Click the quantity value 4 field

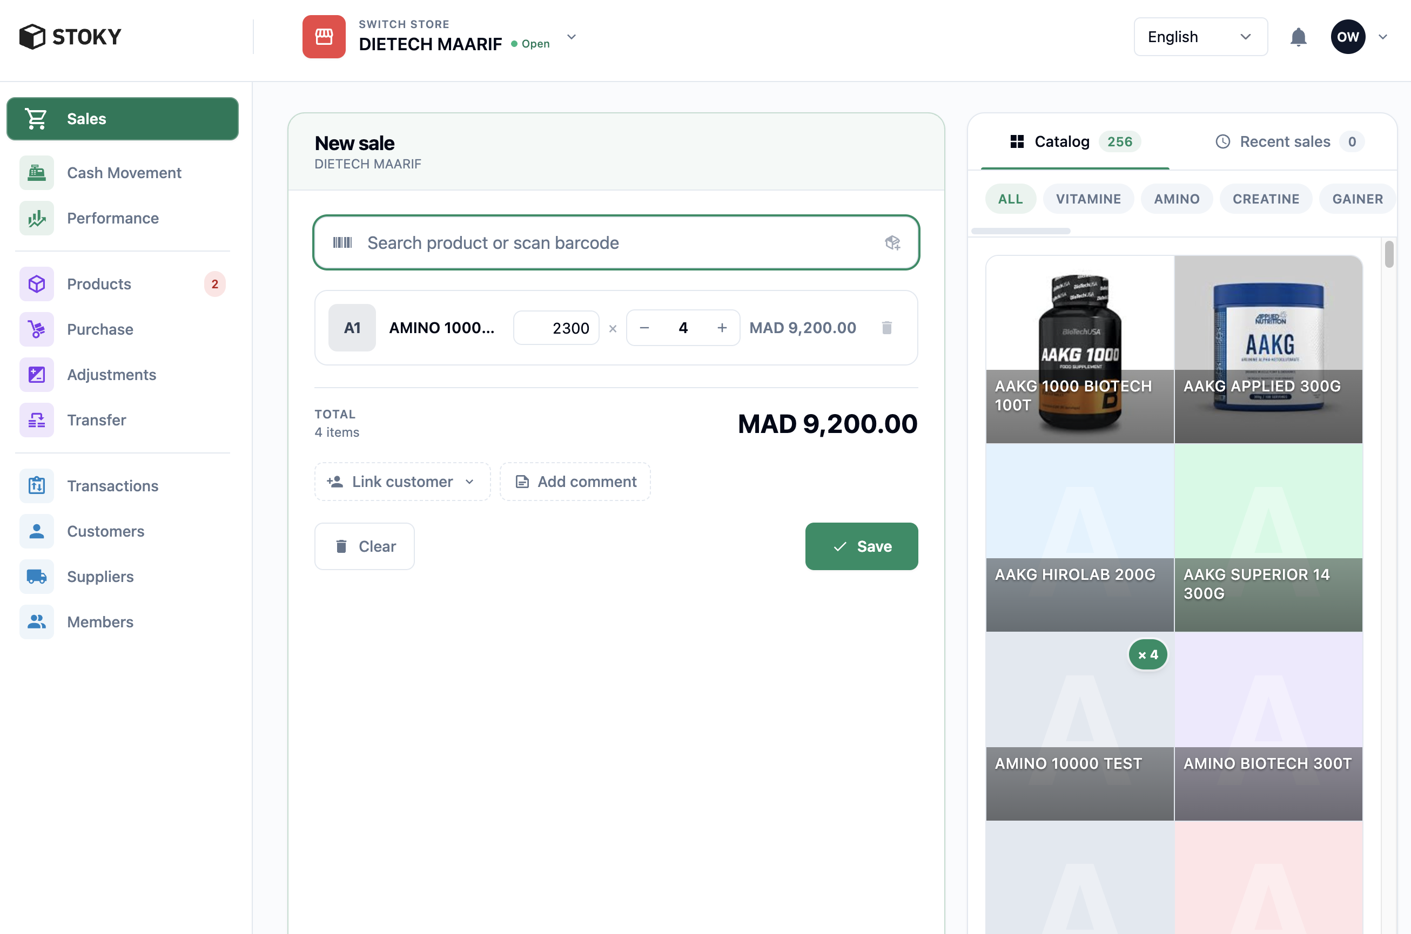[x=683, y=328]
